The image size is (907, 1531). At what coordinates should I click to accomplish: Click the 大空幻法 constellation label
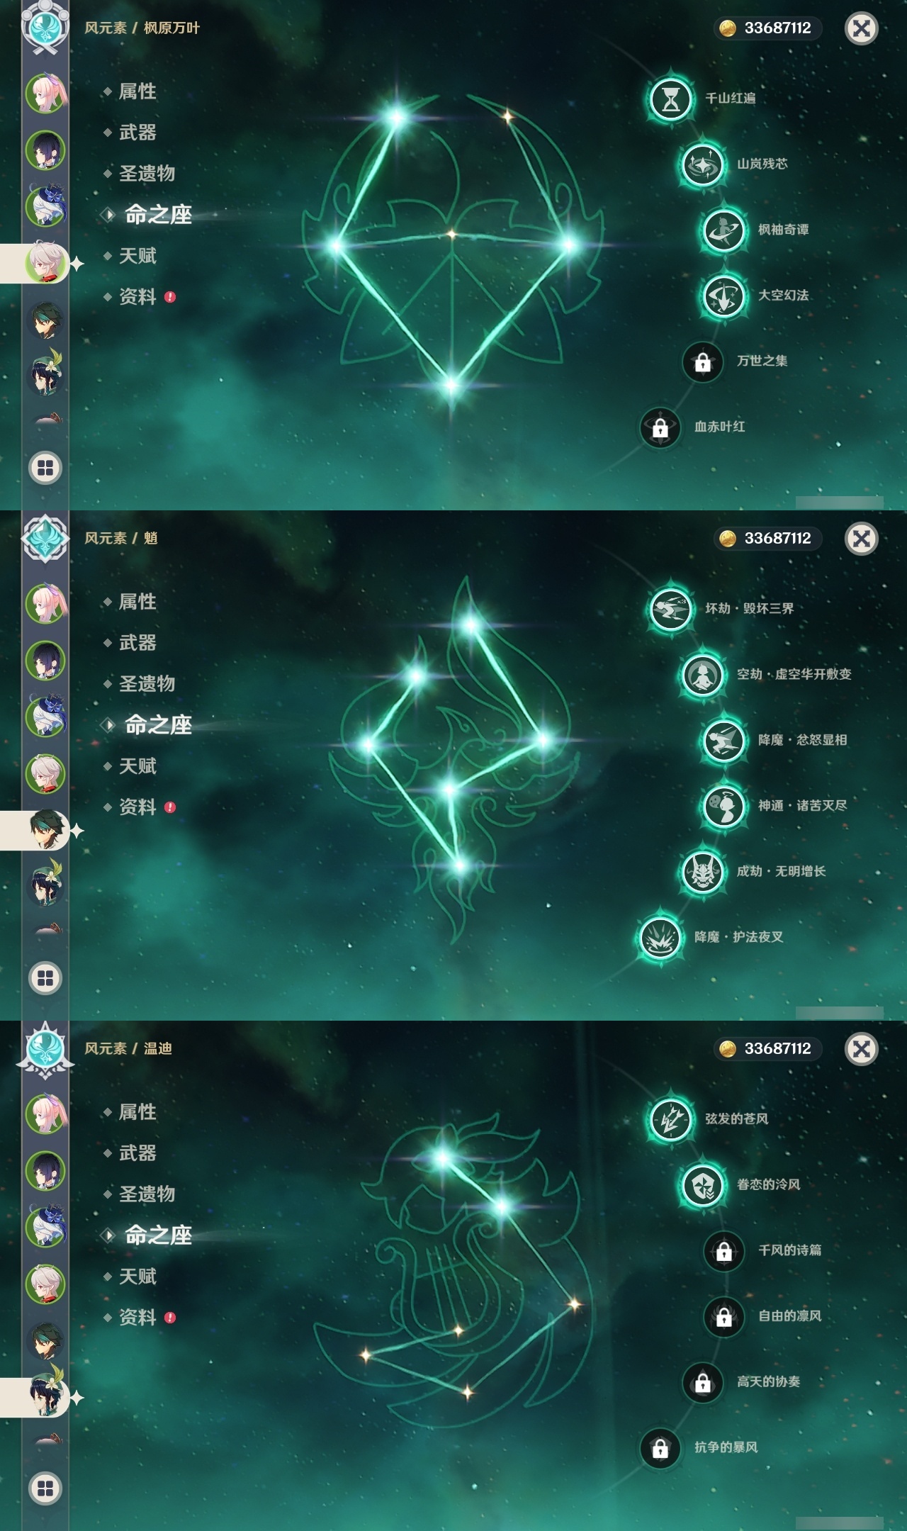783,296
